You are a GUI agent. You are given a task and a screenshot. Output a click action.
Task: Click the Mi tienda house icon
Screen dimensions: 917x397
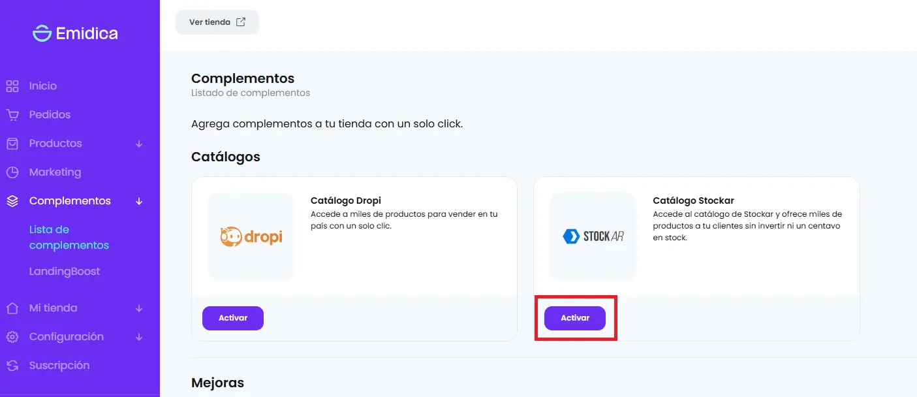pyautogui.click(x=12, y=308)
